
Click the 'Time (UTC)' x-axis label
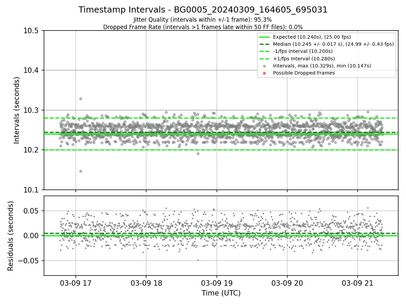point(221,293)
